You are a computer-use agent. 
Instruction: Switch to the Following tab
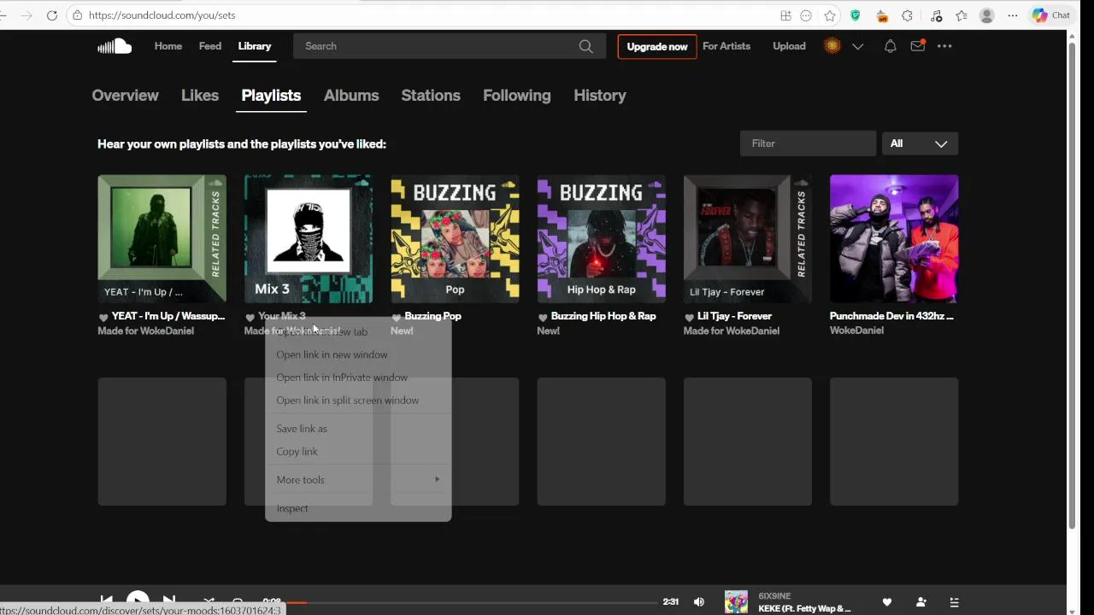pos(517,96)
